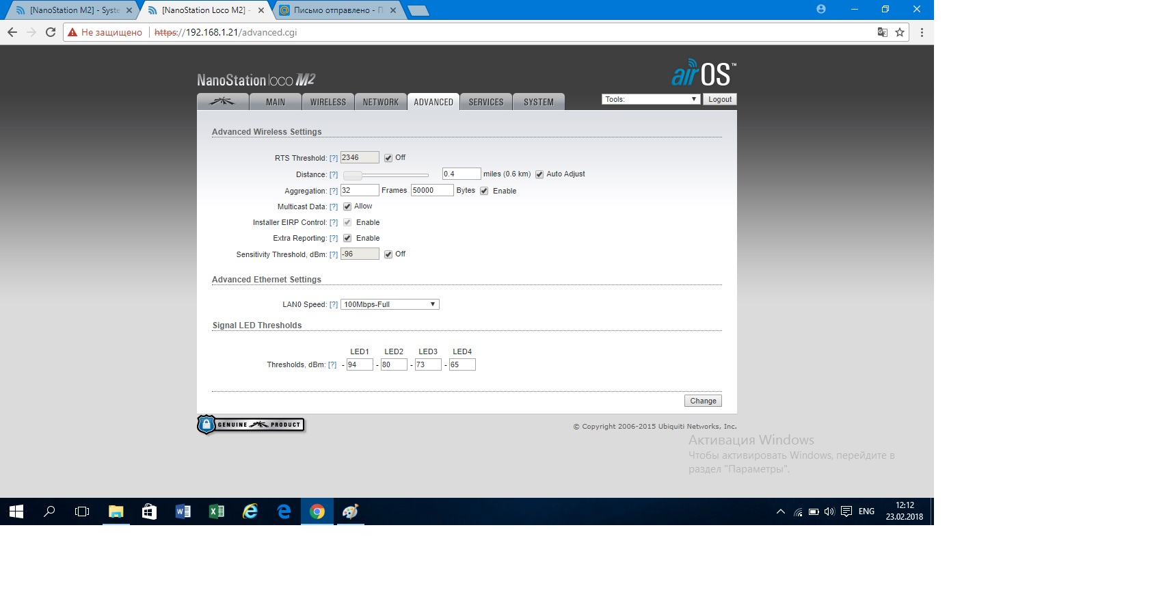Open a new browser tab
Viewport: 1176px width, 599px height.
[418, 10]
